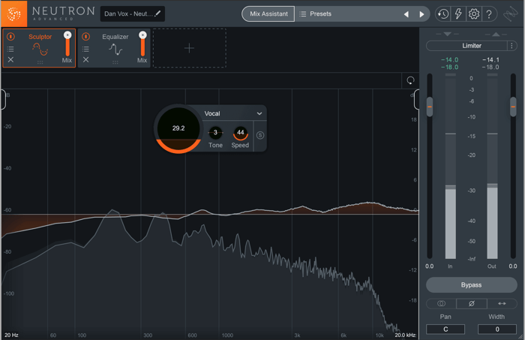Adjust the Sculptor Mix slider
Image resolution: width=525 pixels, height=340 pixels.
67,45
